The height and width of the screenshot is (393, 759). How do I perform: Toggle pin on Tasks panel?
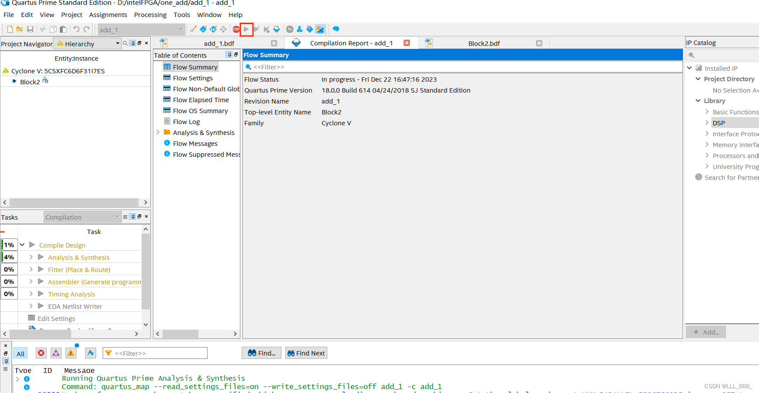pyautogui.click(x=133, y=217)
